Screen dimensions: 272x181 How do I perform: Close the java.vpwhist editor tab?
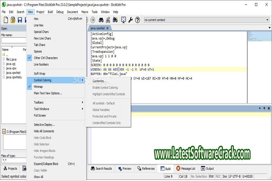[x=108, y=28]
